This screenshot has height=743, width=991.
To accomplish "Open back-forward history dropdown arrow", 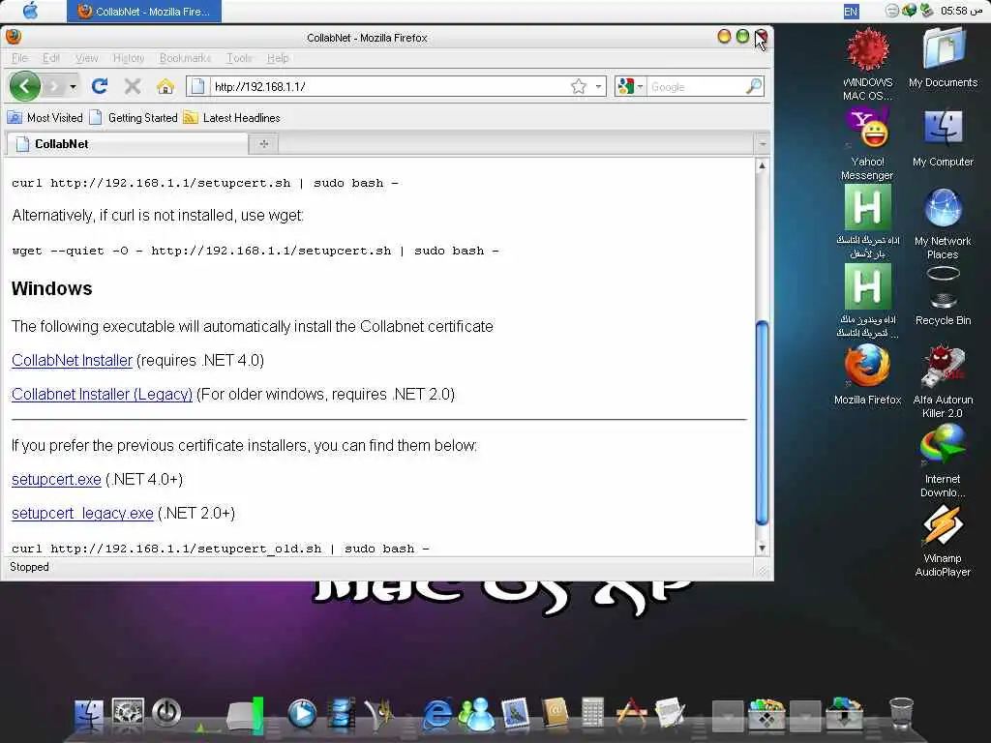I will click(x=74, y=86).
